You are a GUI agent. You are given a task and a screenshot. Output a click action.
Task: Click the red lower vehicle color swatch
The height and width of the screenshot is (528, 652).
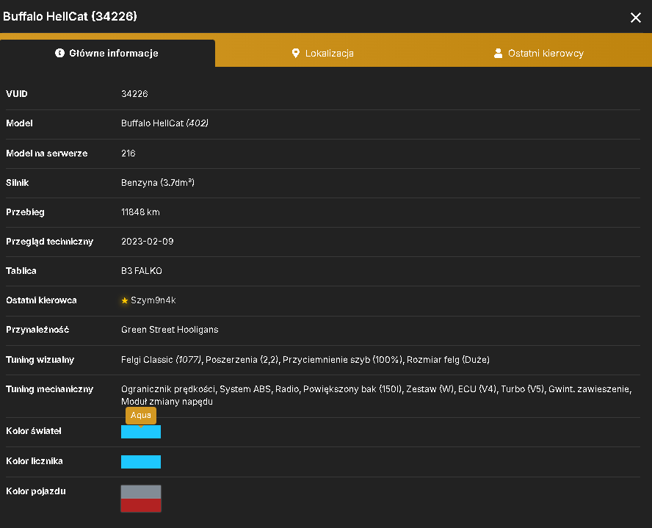pyautogui.click(x=141, y=505)
